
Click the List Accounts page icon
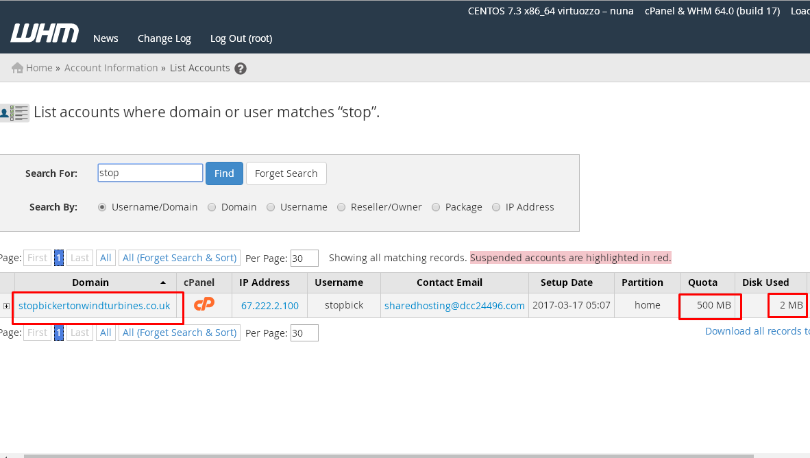14,112
